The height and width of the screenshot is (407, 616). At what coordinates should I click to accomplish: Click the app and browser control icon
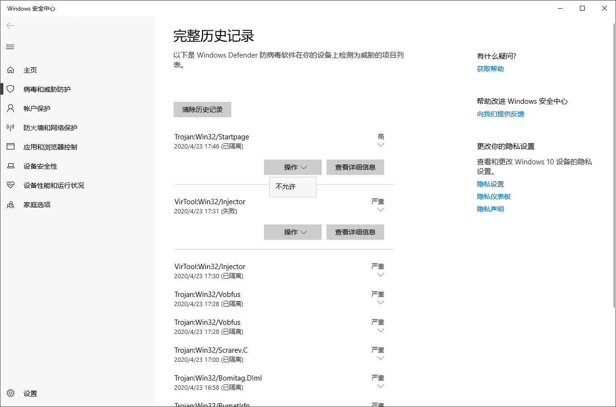[10, 147]
